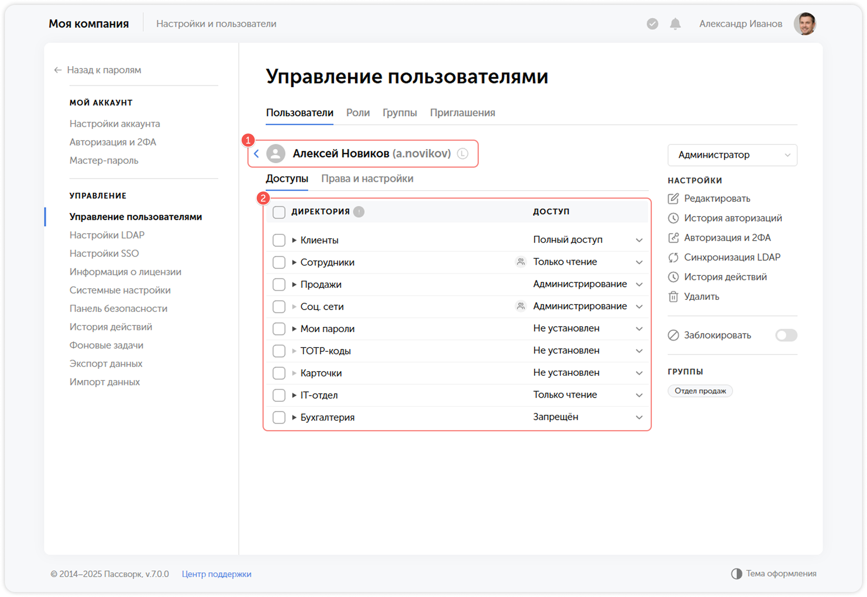Open Мастер-пароль settings
Screen dimensions: 867x597
pos(104,161)
